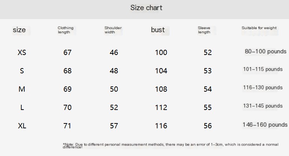Select the XS size row label
This screenshot has width=289, height=156.
(x=22, y=53)
